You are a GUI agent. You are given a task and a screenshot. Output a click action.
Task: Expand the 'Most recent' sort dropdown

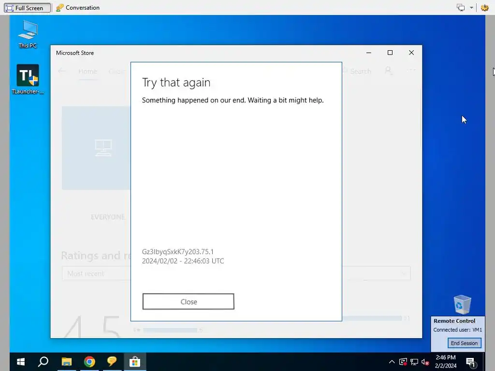click(x=236, y=273)
